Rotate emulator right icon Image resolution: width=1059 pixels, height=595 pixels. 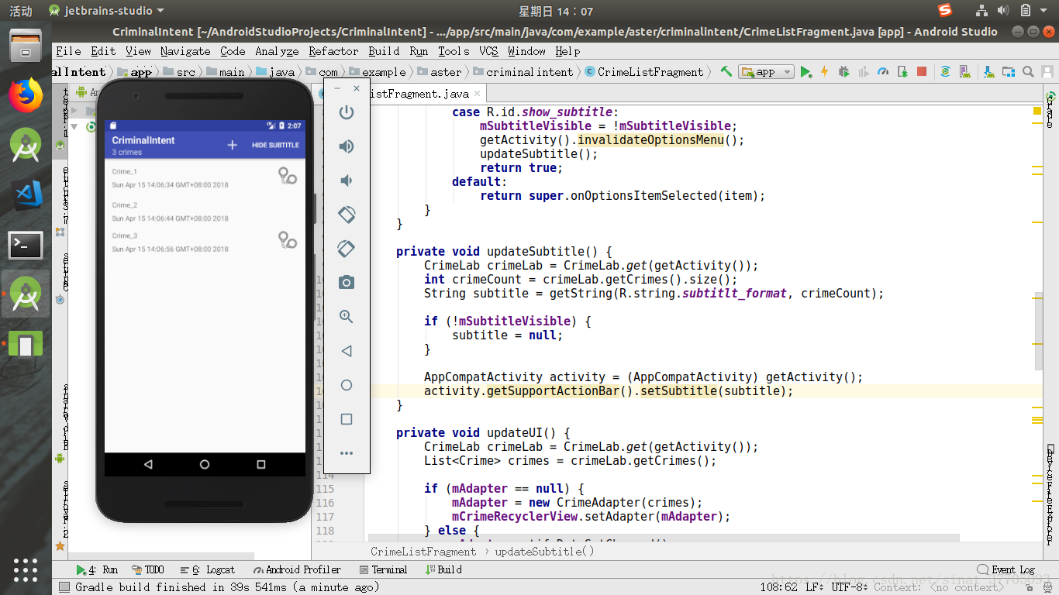(347, 249)
